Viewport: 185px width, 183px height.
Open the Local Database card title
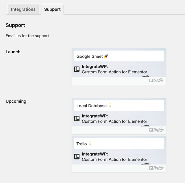[x=92, y=106]
